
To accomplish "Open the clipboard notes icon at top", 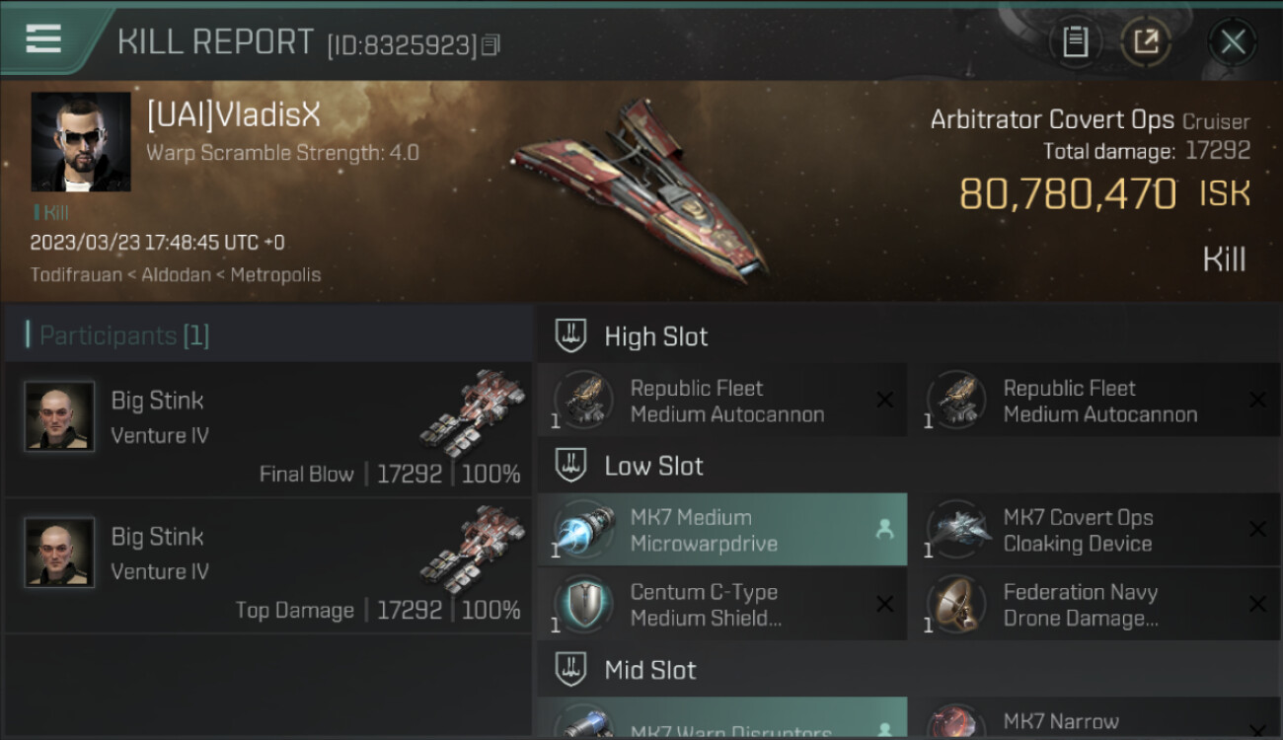I will [x=1075, y=42].
